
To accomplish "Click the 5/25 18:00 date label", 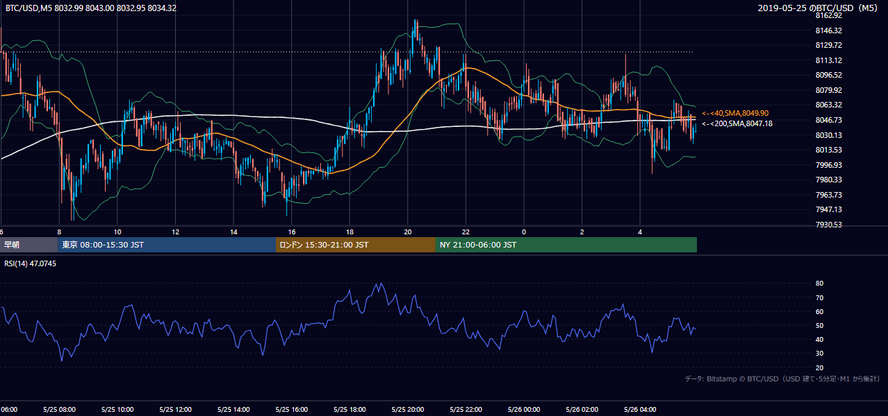I will tap(350, 410).
